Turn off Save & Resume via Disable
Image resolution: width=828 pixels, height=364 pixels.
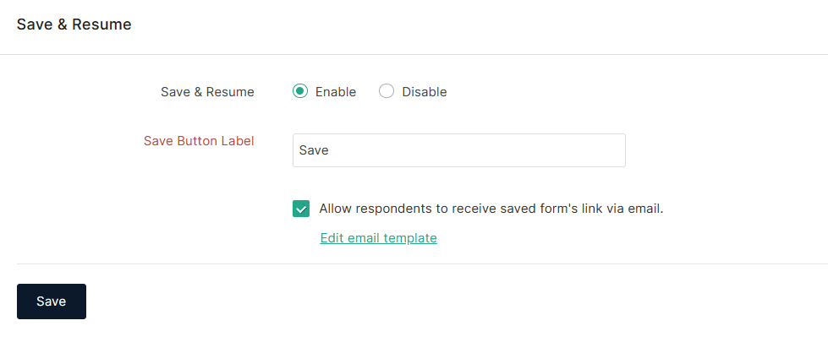click(387, 91)
